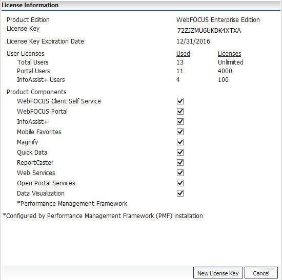Click the expiration date 12/31/2016
Image resolution: width=282 pixels, height=280 pixels.
point(193,41)
